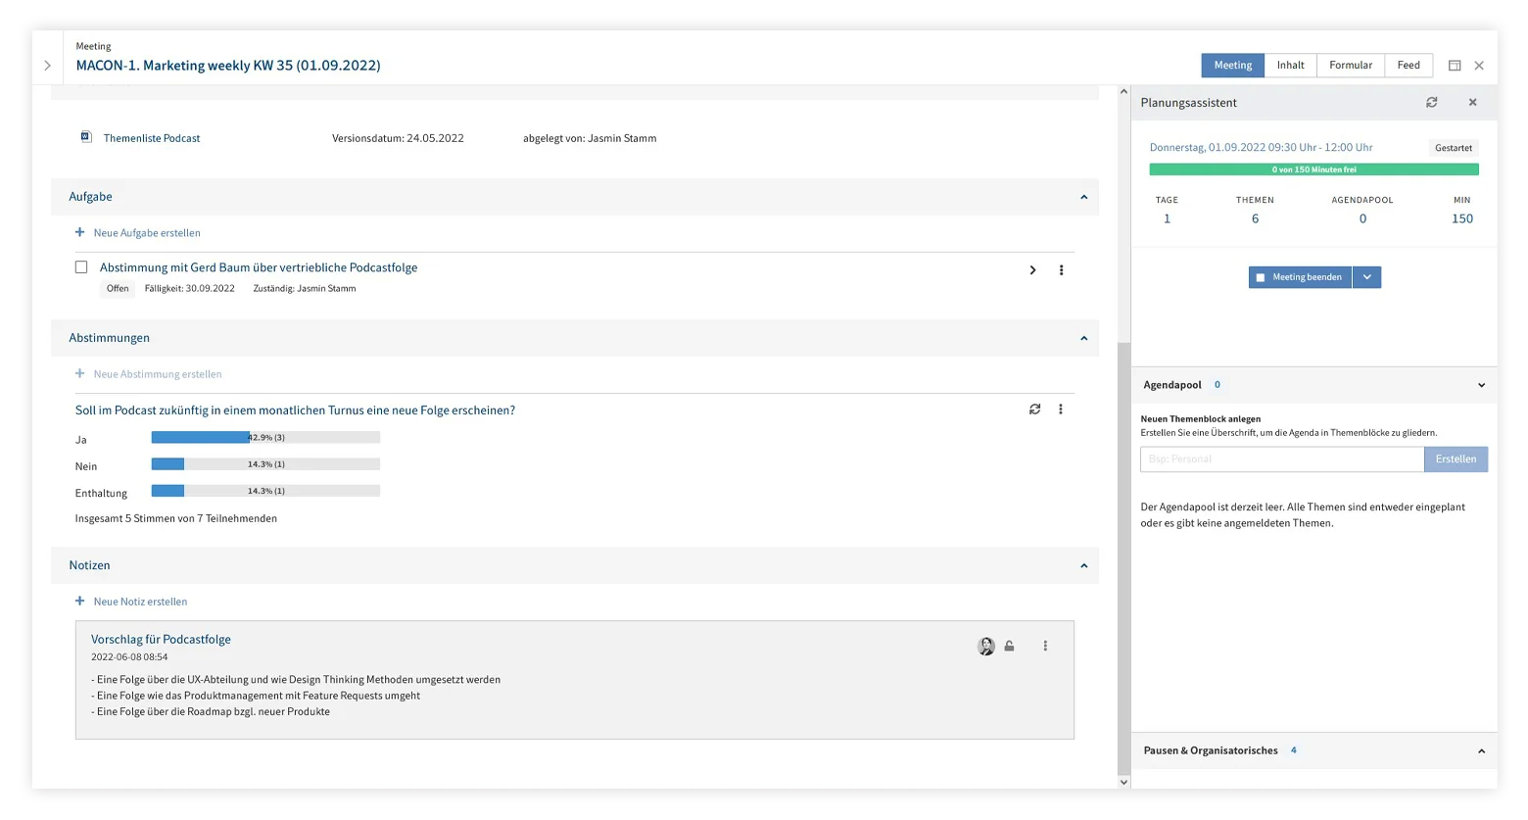
Task: Click the lock icon on Vorschlag note
Action: point(1009,647)
